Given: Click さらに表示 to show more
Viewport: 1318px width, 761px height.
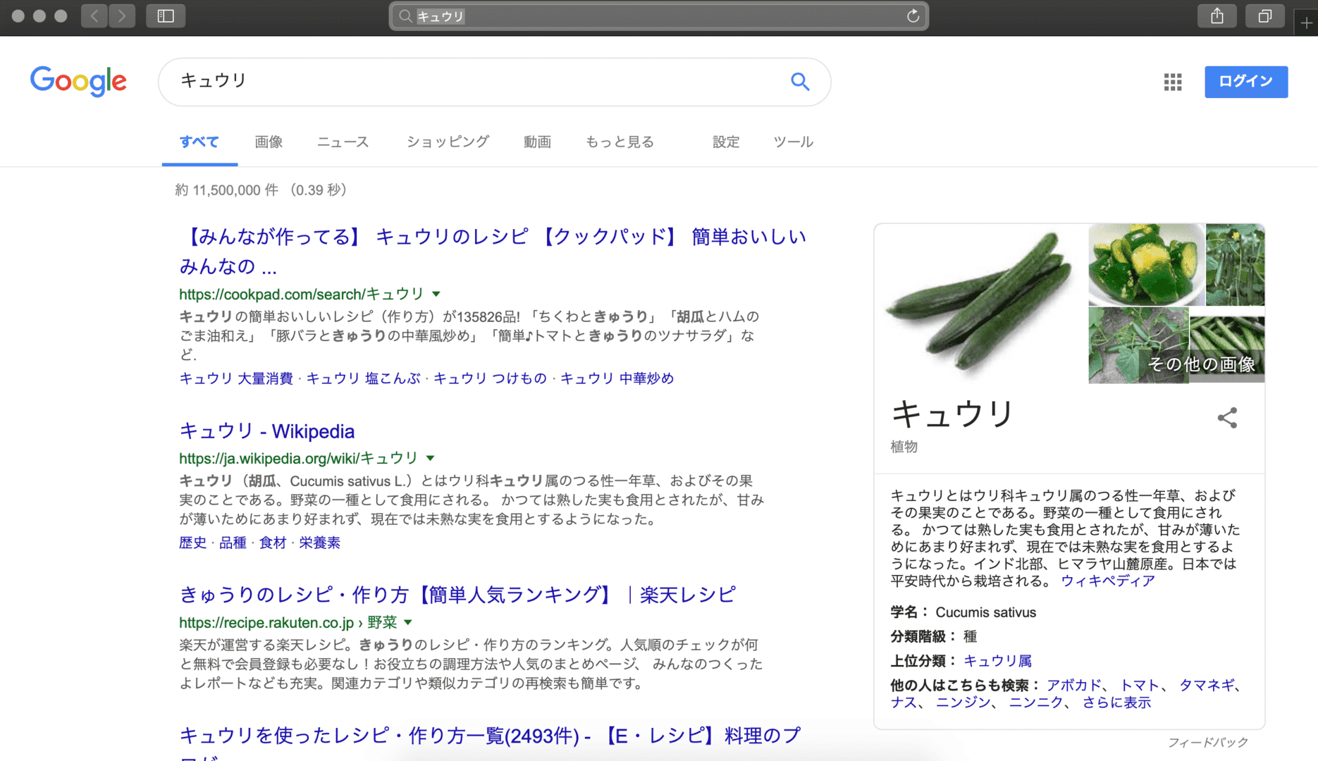Looking at the screenshot, I should pyautogui.click(x=1116, y=703).
